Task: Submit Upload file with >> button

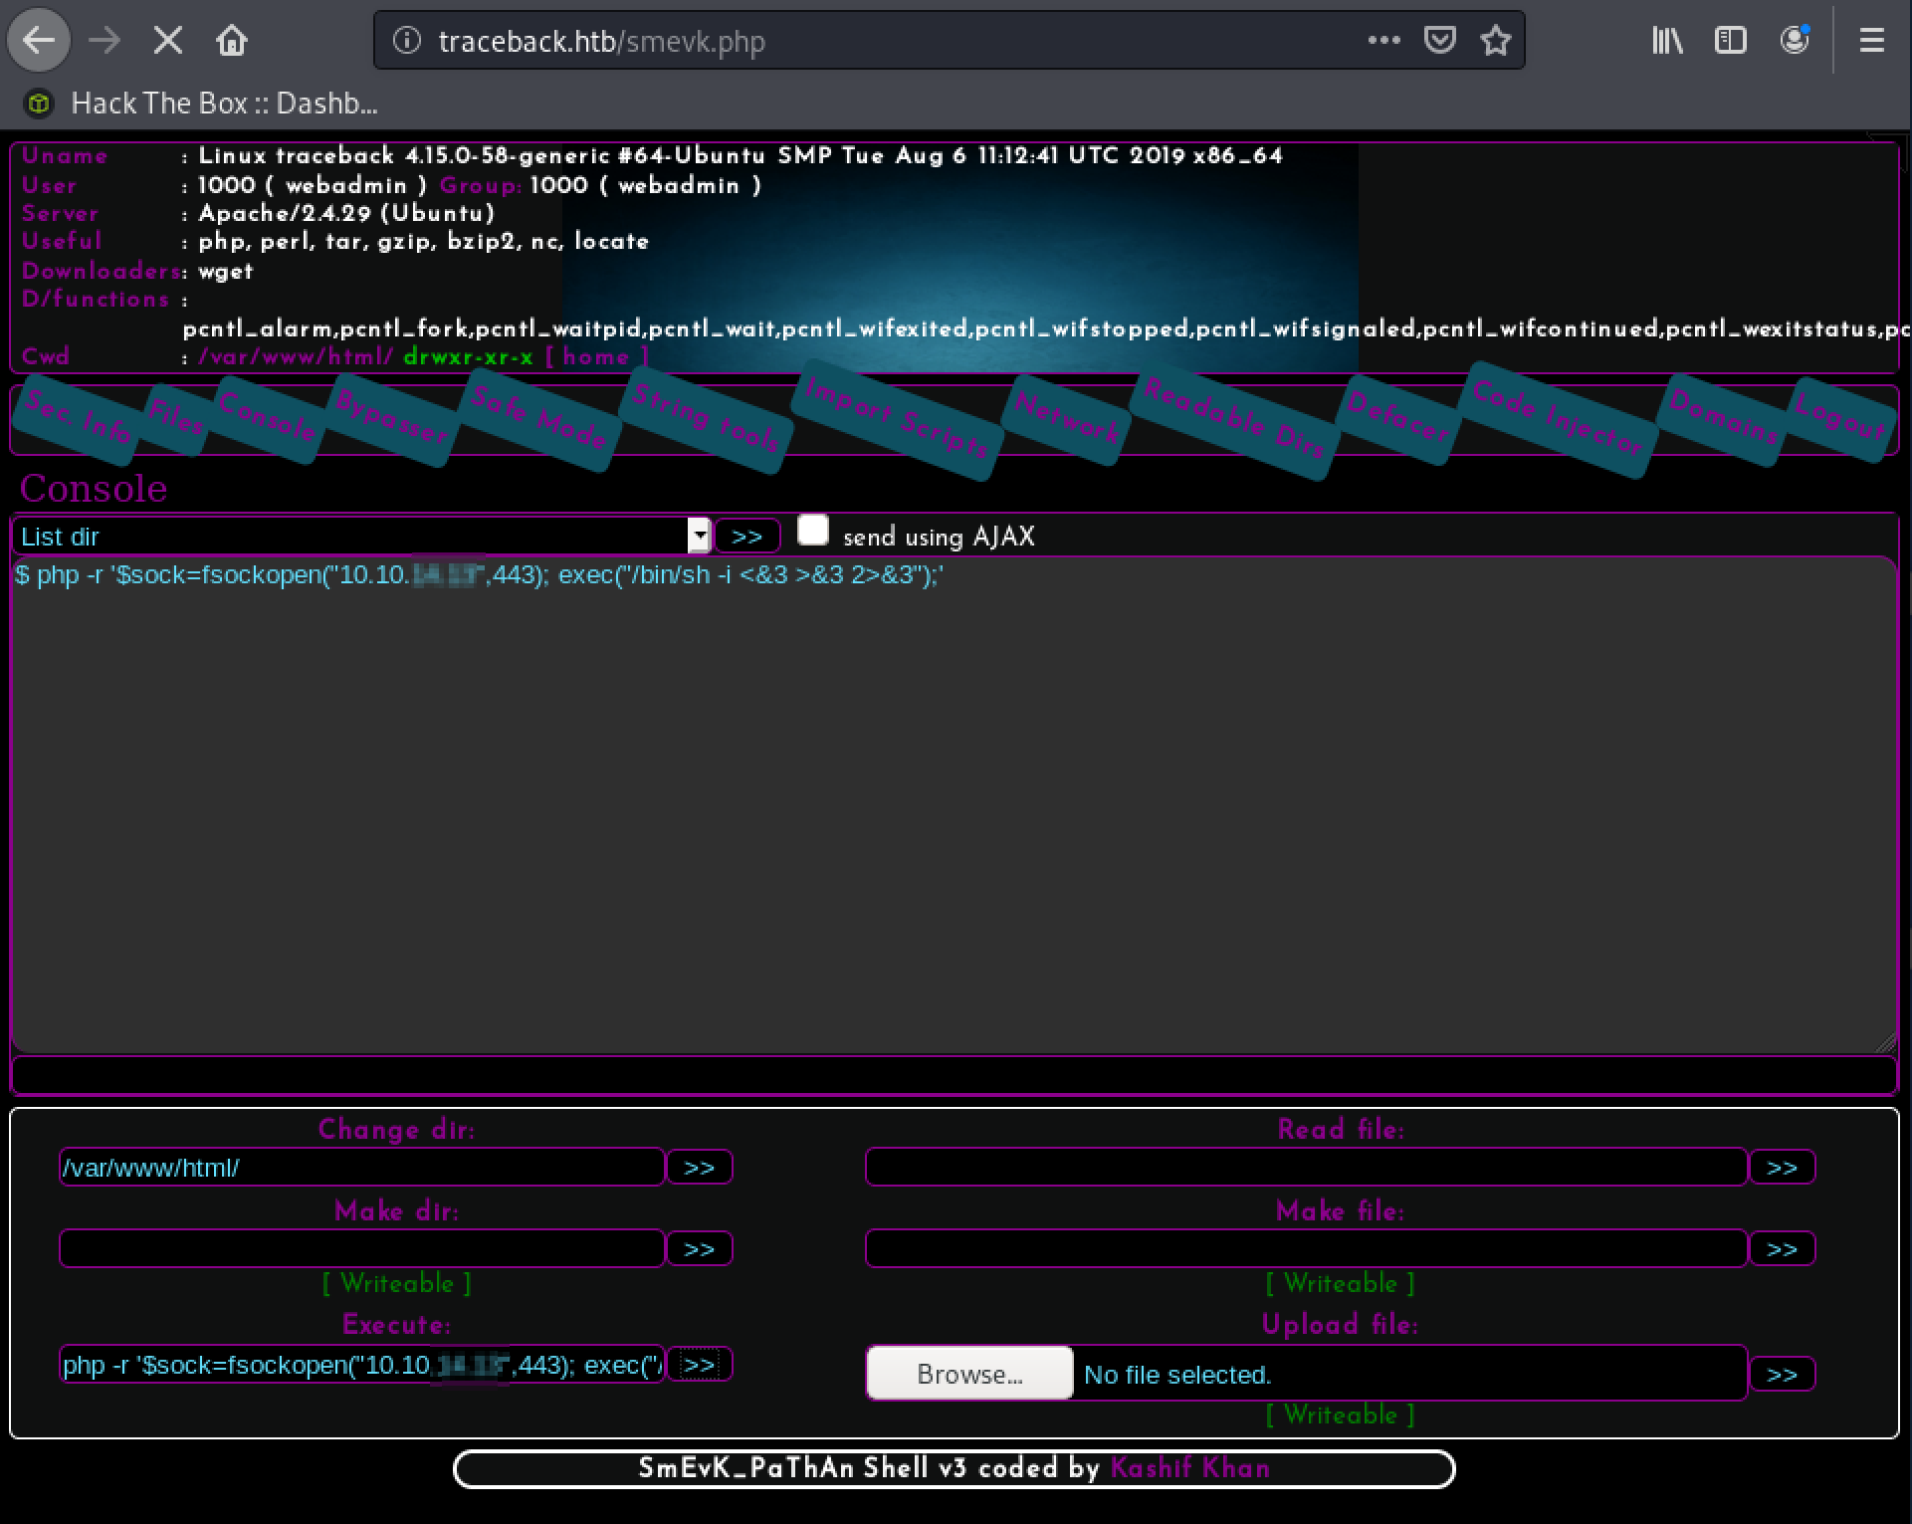Action: 1783,1374
